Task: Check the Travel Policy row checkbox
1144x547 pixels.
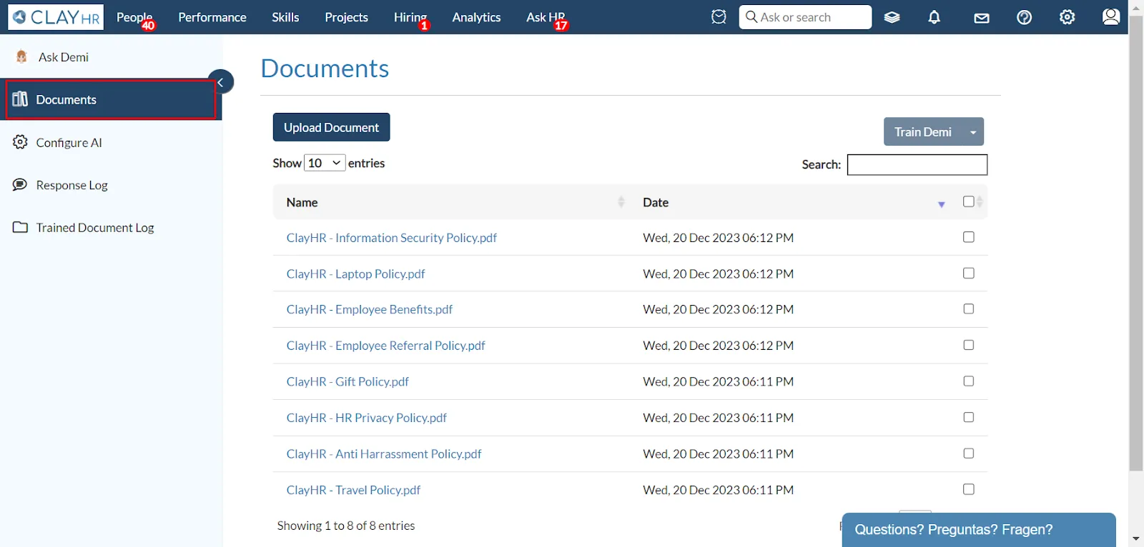Action: click(968, 489)
